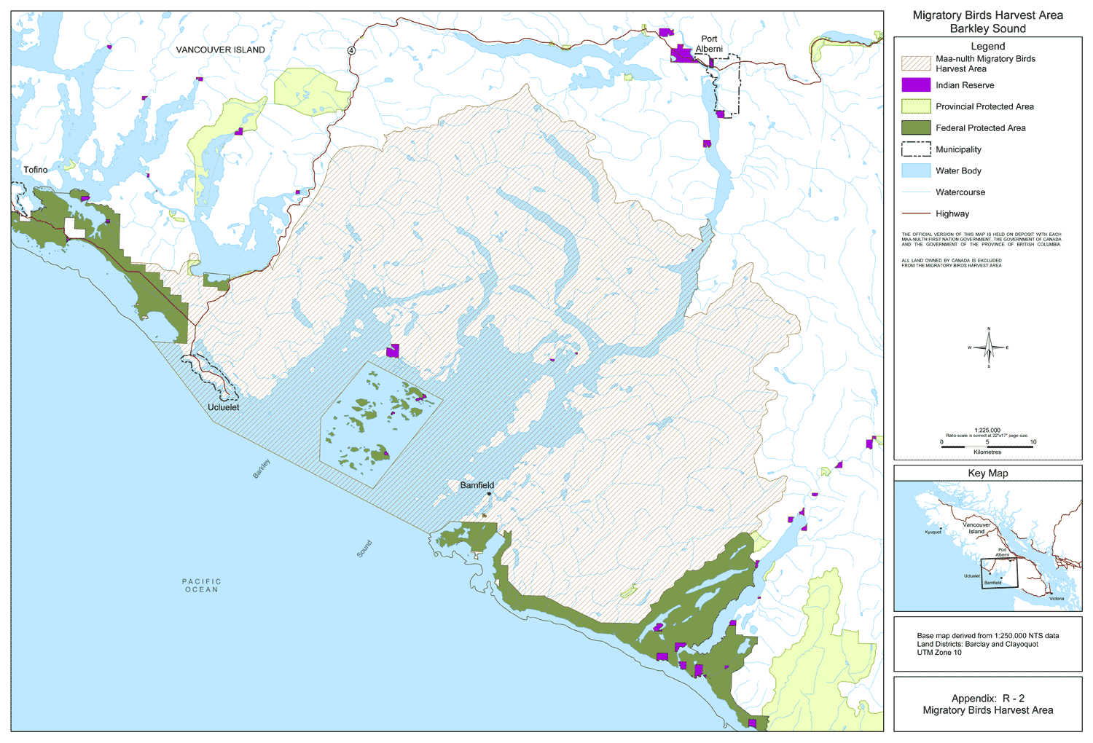Click the compass rose north arrow

[989, 347]
